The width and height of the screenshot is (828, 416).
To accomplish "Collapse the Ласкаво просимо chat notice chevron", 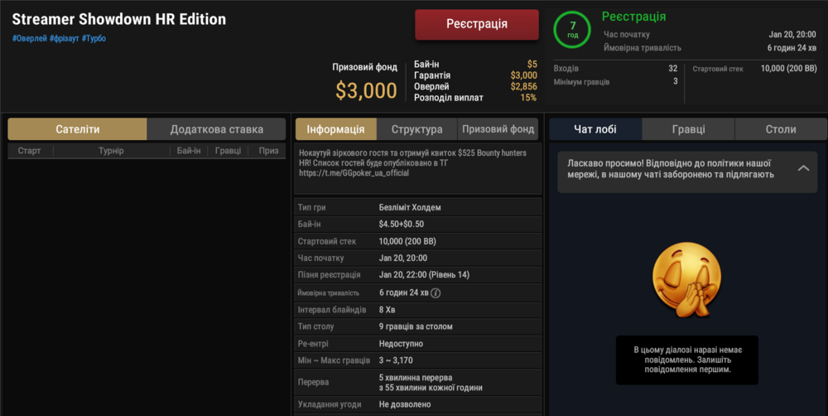I will [x=802, y=168].
